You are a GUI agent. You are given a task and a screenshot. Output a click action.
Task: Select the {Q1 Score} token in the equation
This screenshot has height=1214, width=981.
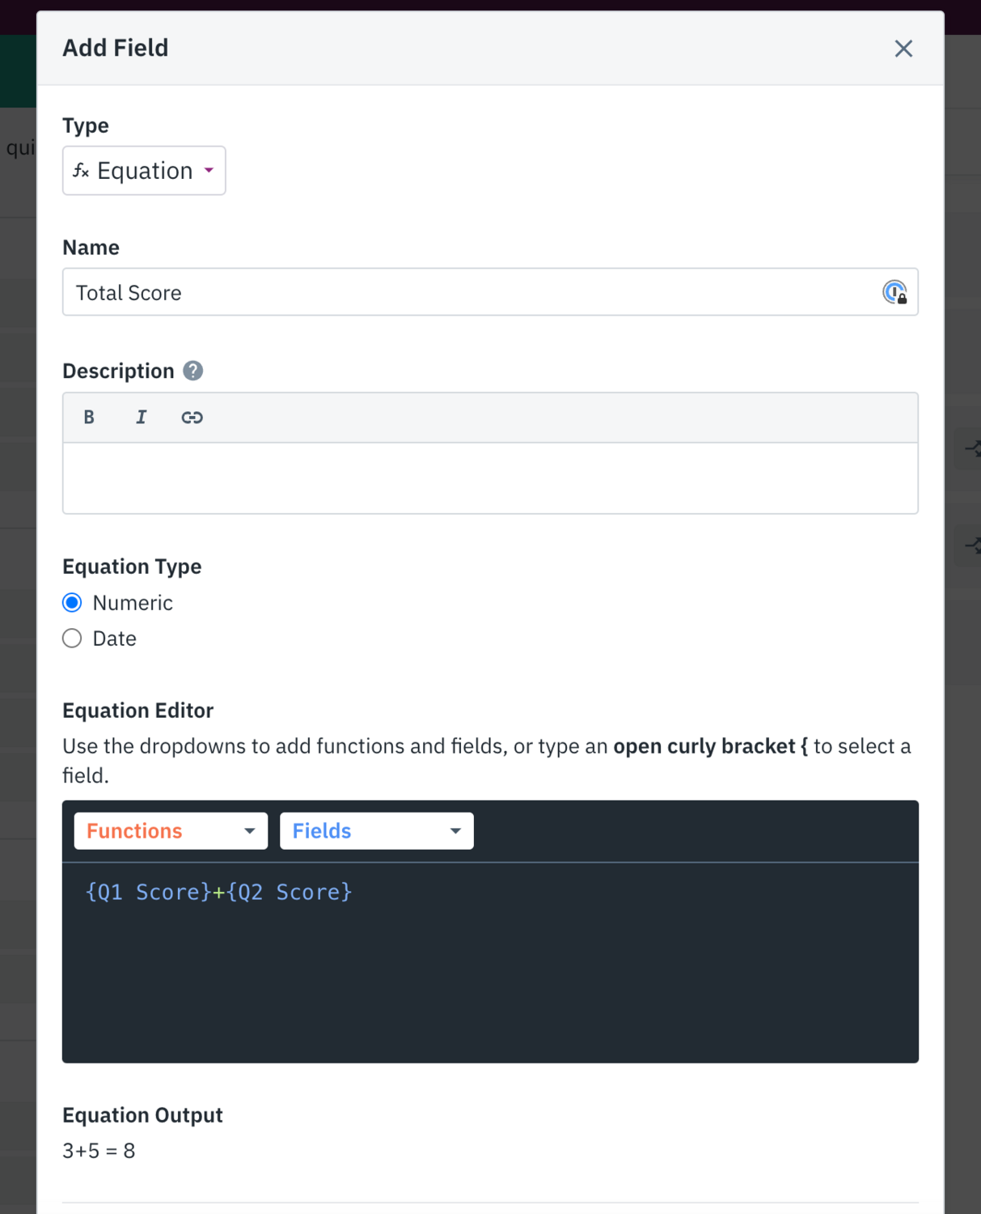point(147,892)
